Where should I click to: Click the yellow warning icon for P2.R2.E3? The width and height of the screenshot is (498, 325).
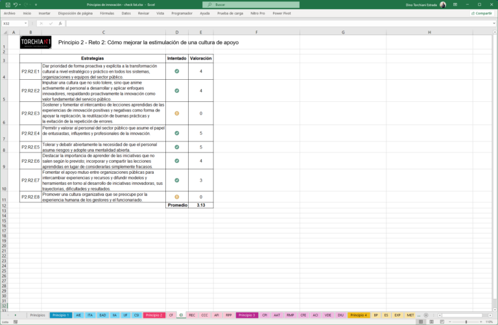click(x=177, y=113)
